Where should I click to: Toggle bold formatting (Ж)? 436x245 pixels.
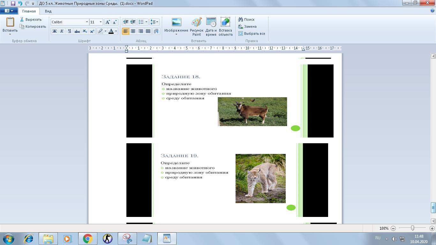pos(54,31)
